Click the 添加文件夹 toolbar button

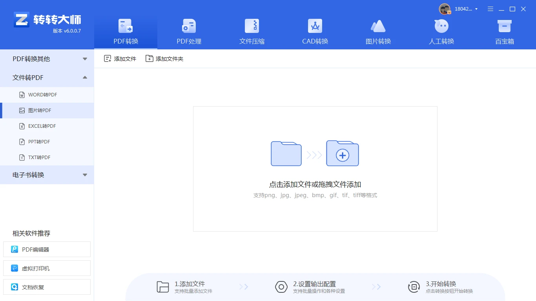[x=164, y=58]
